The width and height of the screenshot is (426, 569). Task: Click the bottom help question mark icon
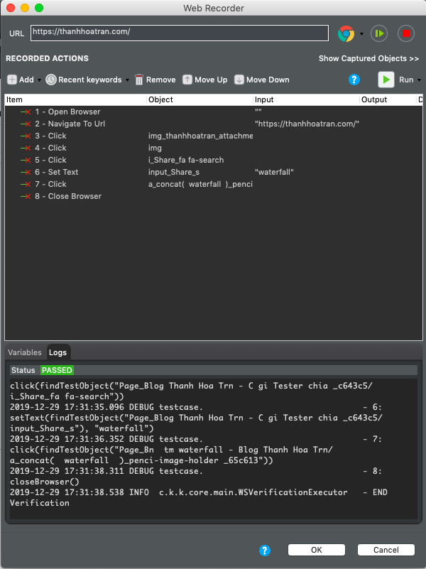(265, 550)
